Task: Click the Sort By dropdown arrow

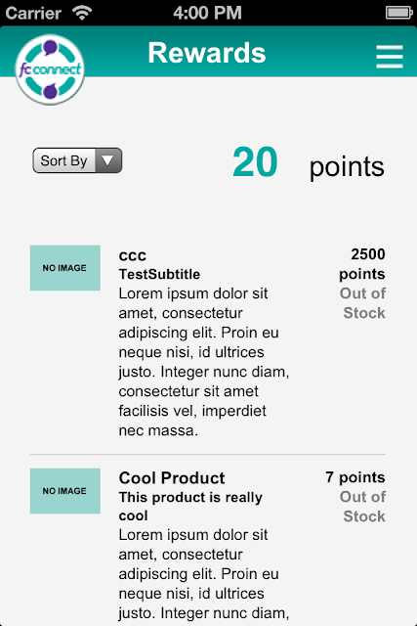Action: [107, 160]
